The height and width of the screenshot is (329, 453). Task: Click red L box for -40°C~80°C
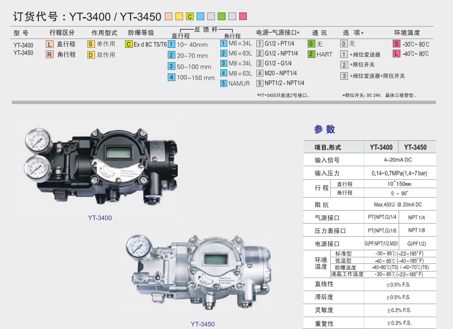pyautogui.click(x=396, y=54)
